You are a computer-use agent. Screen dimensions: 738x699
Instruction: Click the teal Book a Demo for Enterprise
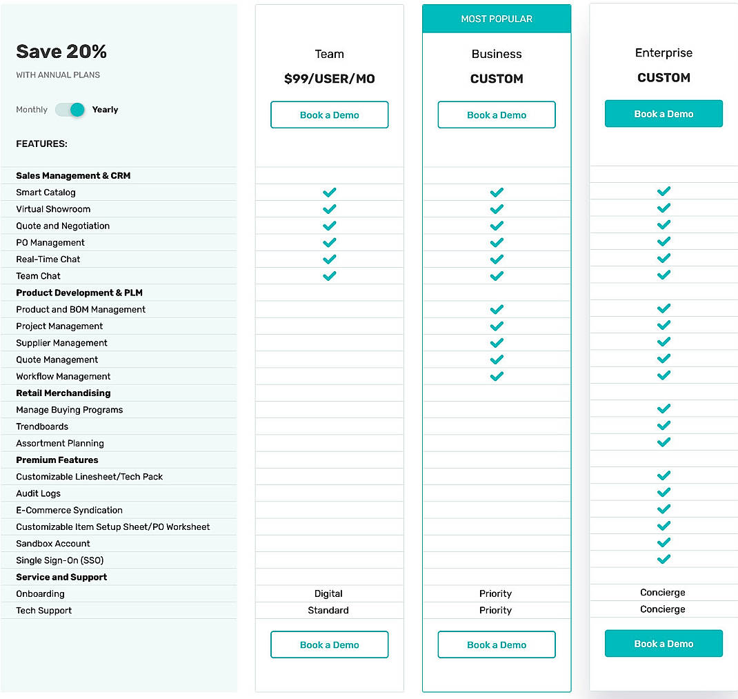(x=663, y=112)
